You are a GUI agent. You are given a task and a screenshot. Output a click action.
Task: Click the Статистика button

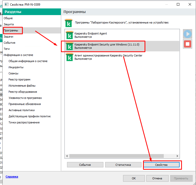123,165
